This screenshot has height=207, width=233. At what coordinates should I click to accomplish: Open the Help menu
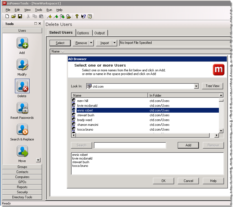[59, 10]
